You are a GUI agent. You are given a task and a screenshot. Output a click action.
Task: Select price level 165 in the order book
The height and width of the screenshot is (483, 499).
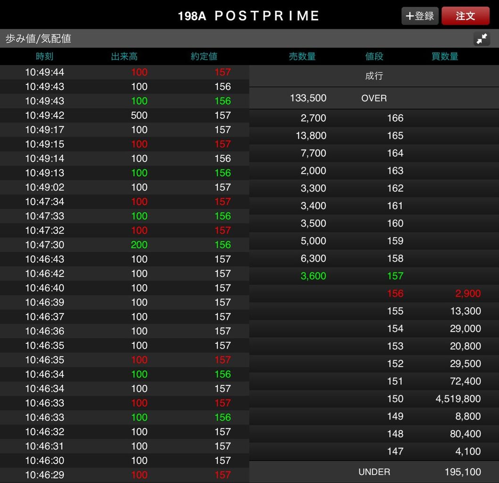point(395,135)
